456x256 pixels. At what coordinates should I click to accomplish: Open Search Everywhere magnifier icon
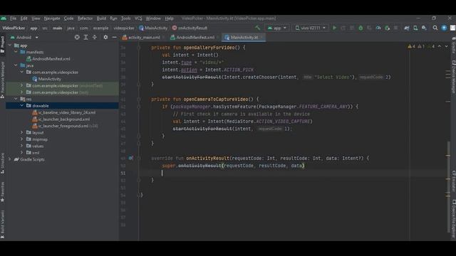[435, 28]
